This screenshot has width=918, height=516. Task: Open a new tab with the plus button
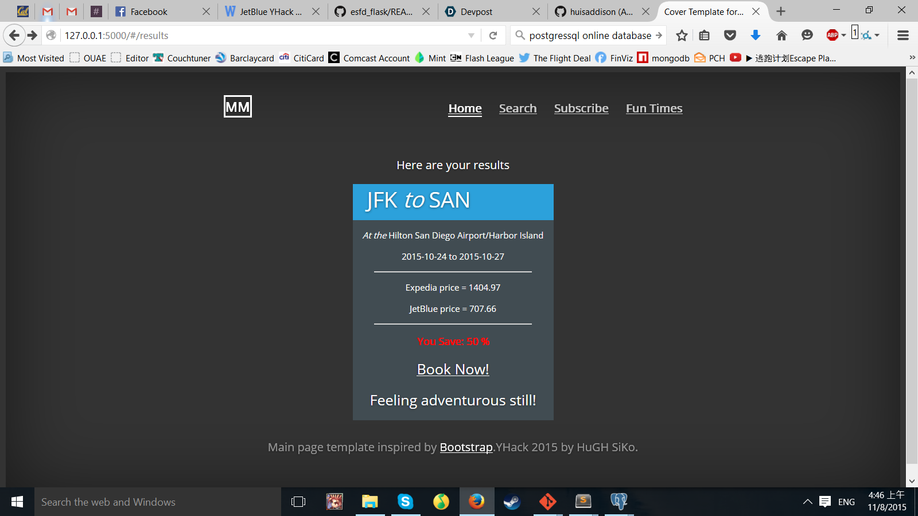(781, 11)
